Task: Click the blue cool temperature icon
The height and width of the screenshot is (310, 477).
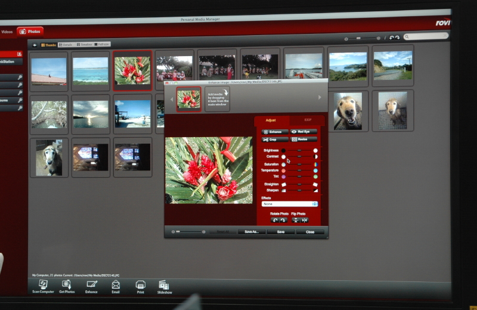Action: [x=315, y=170]
